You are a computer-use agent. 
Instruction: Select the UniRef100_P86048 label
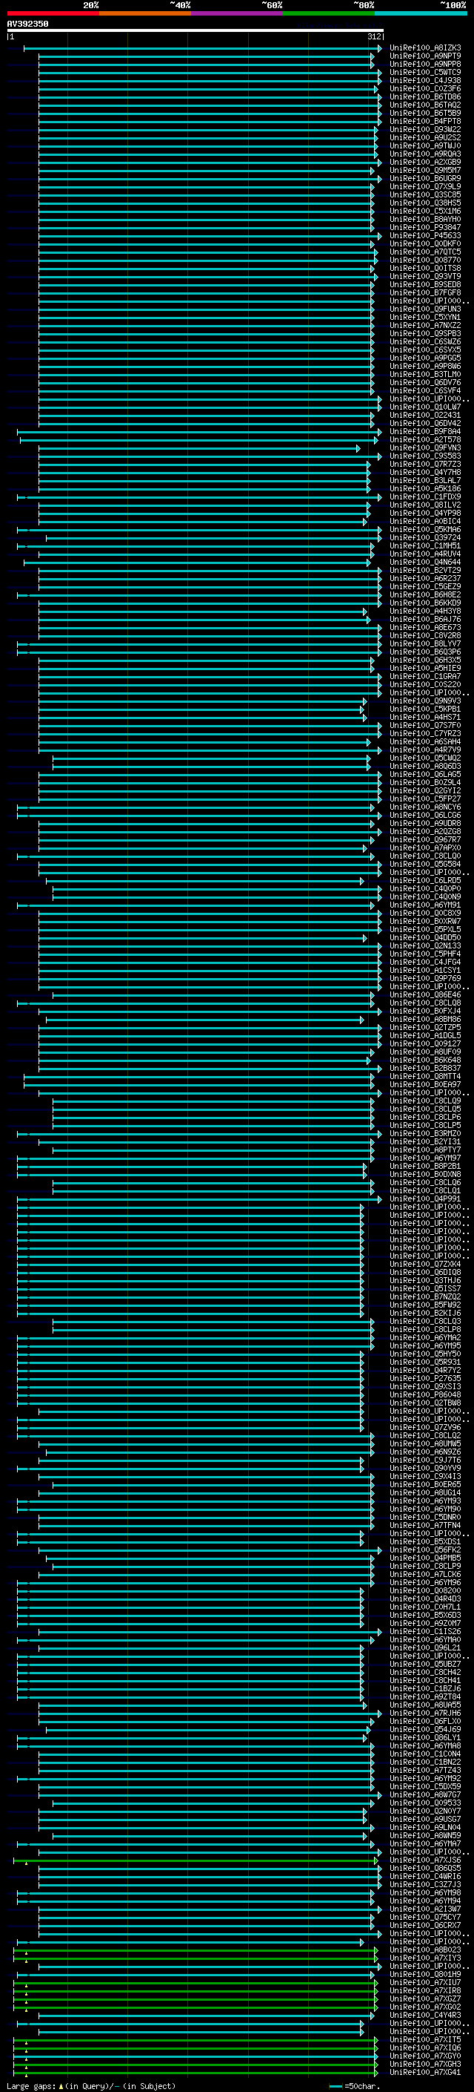pos(425,1394)
